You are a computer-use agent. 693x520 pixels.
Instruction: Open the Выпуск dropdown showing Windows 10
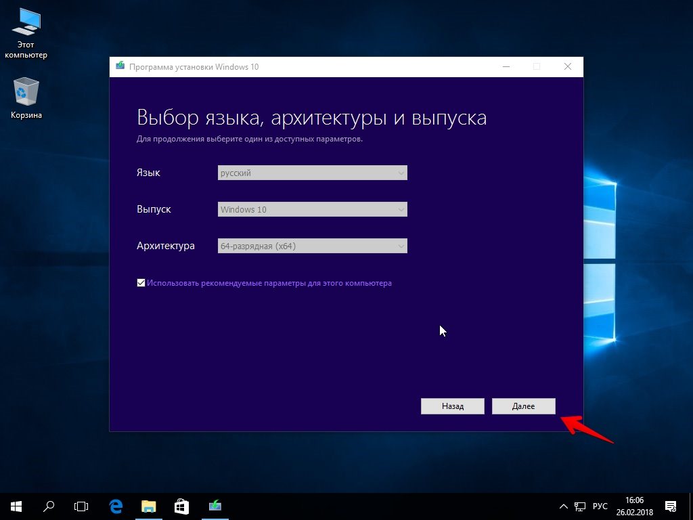click(x=313, y=210)
